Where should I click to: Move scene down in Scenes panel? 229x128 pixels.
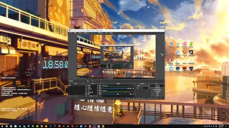tap(77, 96)
